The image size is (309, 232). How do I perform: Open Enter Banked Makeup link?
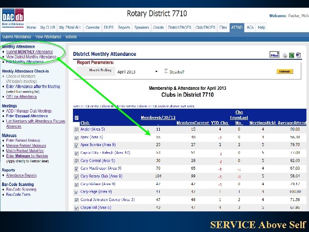coord(23,140)
